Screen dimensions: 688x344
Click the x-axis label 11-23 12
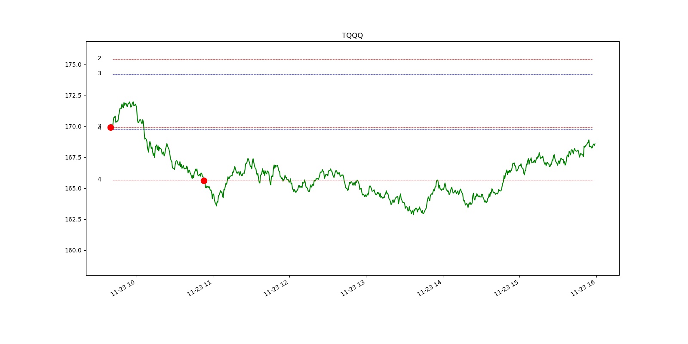pyautogui.click(x=276, y=288)
